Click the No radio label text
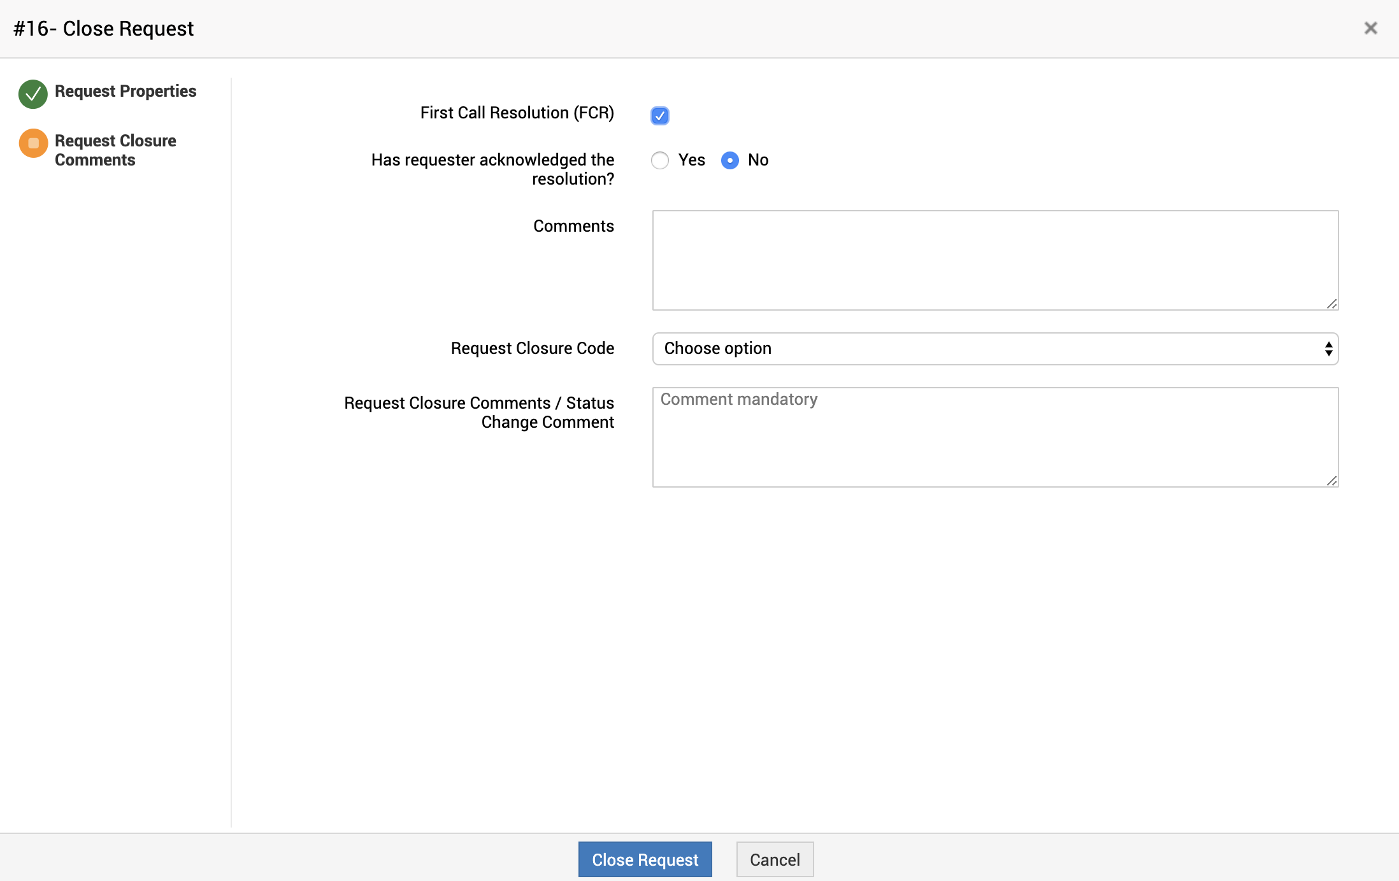This screenshot has height=881, width=1399. (758, 160)
